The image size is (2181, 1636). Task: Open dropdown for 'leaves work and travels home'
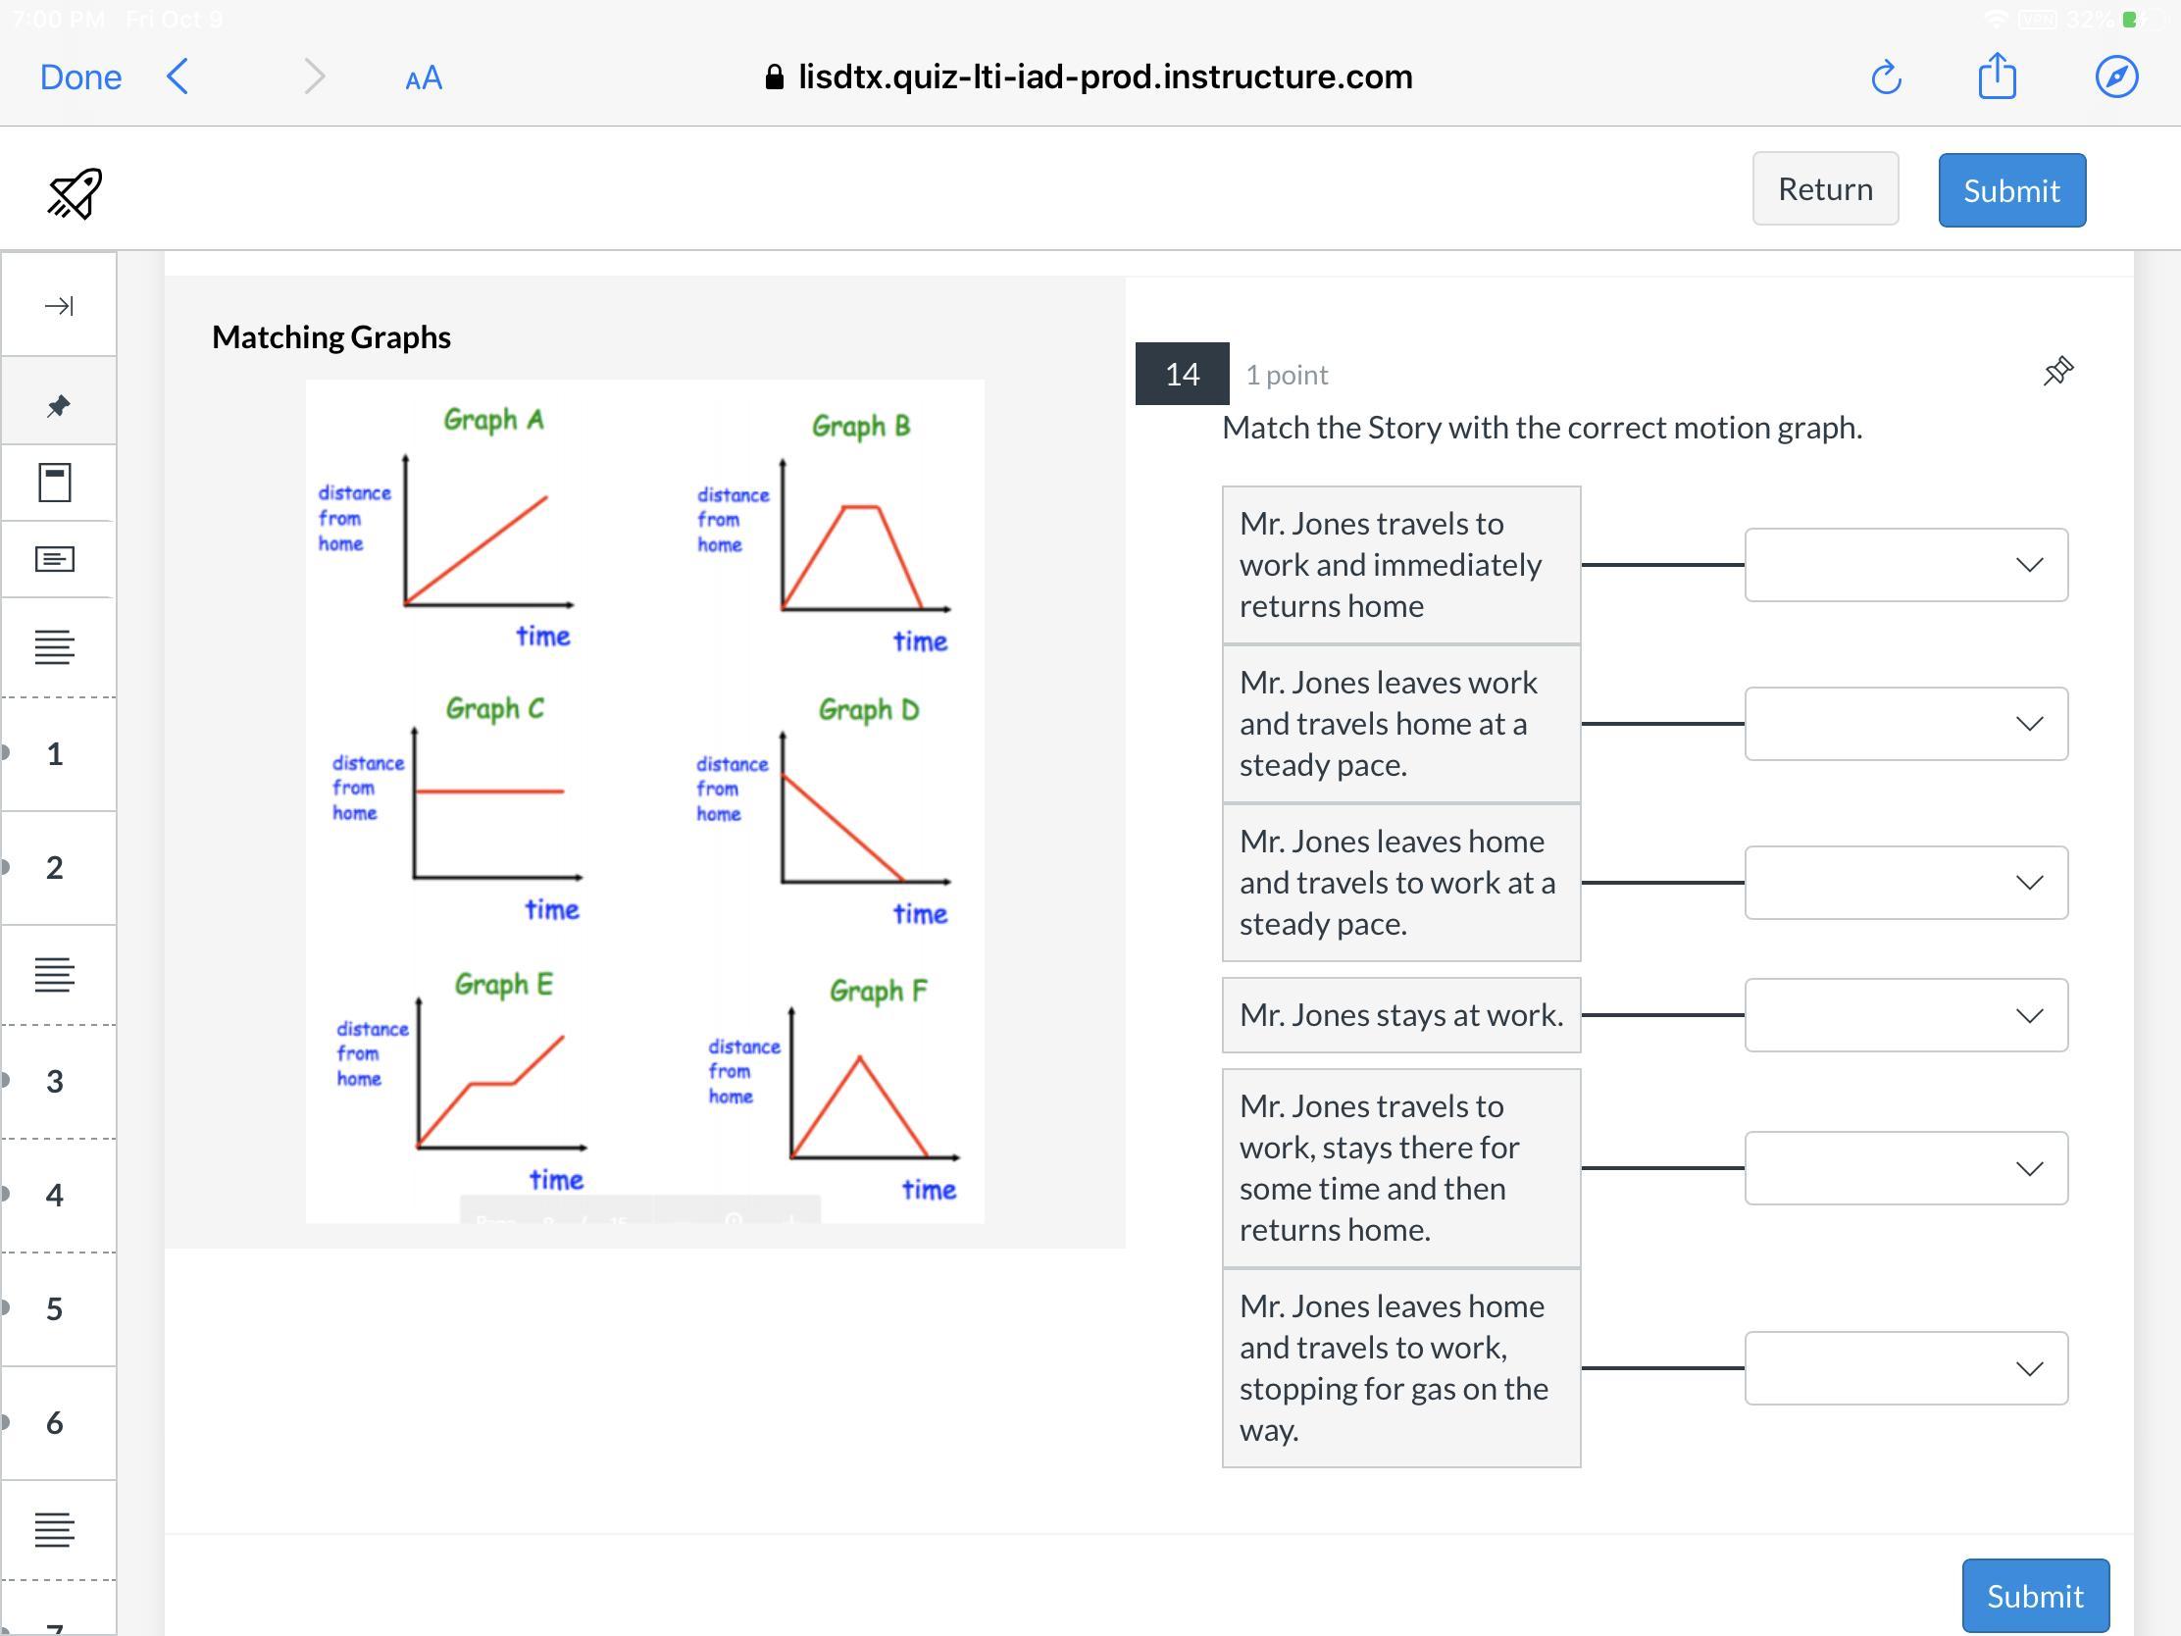[1904, 724]
